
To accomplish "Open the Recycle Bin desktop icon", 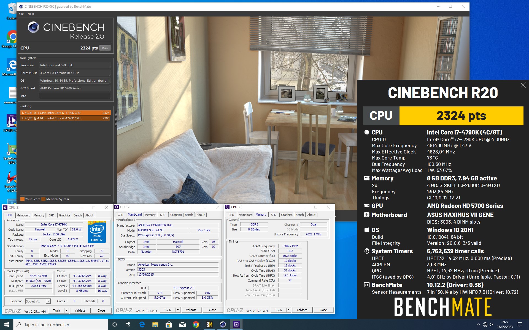I will (12, 11).
